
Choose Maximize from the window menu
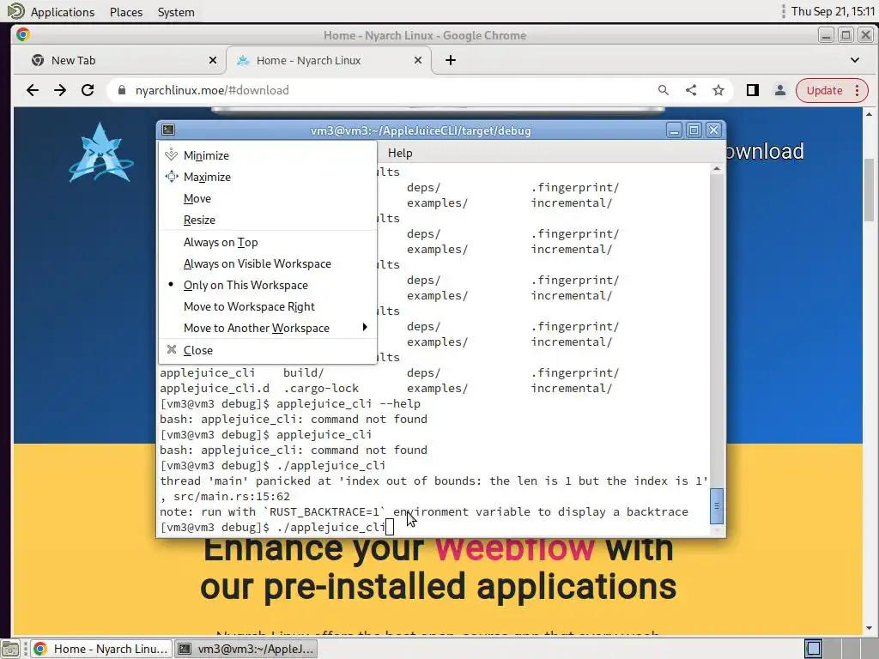(x=268, y=177)
